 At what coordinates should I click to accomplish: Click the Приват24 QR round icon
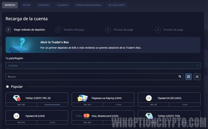[149, 98]
